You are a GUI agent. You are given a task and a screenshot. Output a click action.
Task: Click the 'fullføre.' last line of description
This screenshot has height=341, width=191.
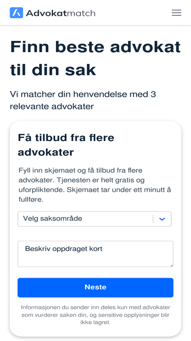coord(31,199)
